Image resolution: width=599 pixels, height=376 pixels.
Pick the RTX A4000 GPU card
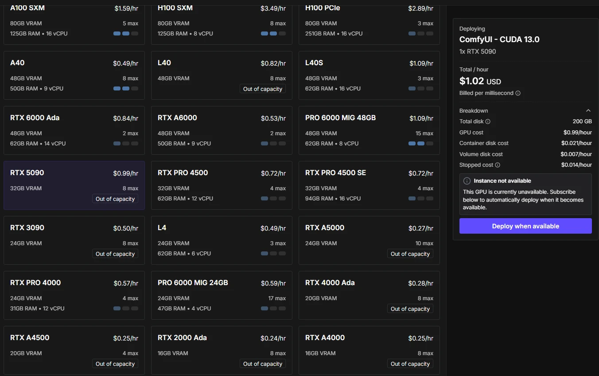click(369, 350)
